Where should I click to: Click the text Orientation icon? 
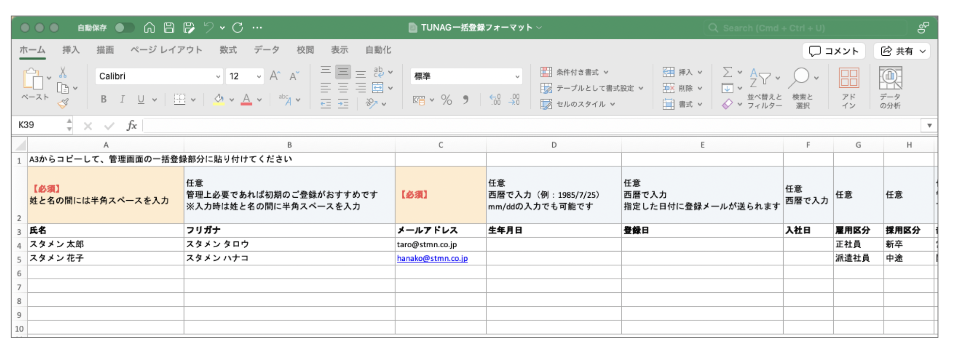pyautogui.click(x=372, y=103)
